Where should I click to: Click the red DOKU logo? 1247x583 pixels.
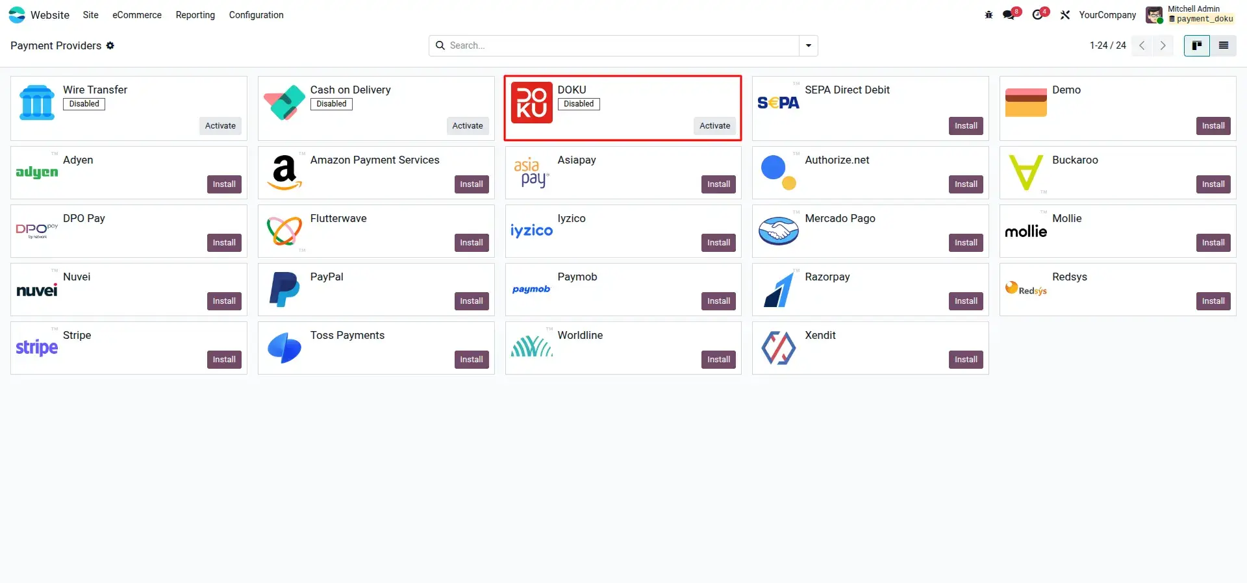531,103
